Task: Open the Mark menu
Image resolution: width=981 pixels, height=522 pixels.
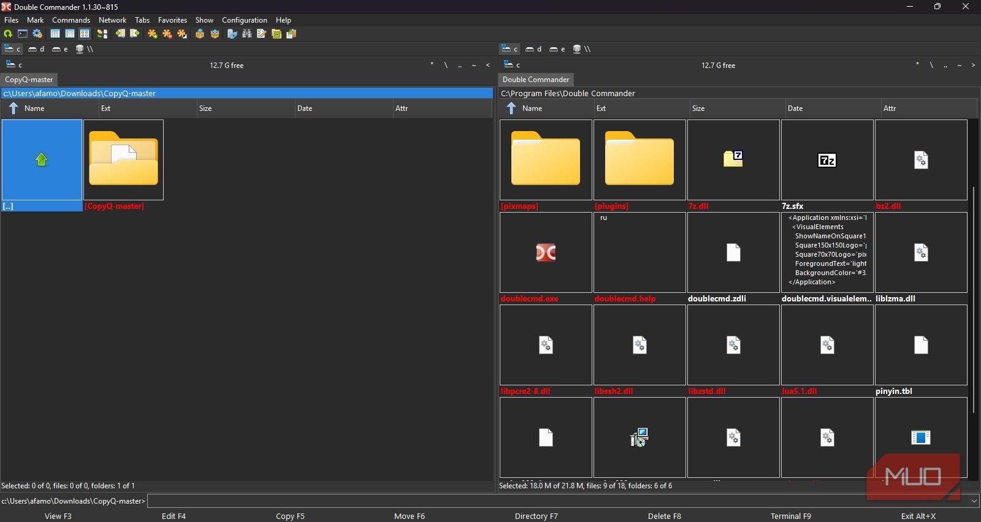Action: tap(35, 20)
